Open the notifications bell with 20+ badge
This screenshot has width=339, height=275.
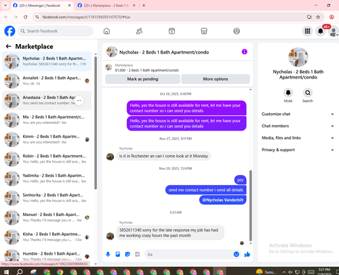[321, 31]
